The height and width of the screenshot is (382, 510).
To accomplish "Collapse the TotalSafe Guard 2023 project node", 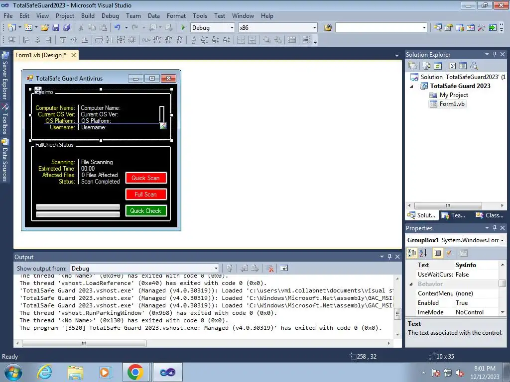I will coord(411,87).
